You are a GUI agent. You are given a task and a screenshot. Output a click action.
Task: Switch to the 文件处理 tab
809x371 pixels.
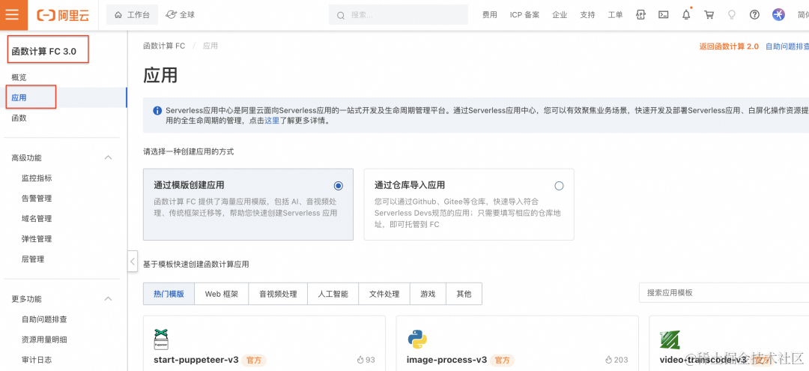pyautogui.click(x=384, y=294)
